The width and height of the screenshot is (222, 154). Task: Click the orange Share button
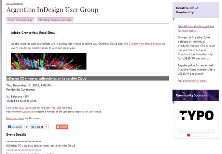62,127
